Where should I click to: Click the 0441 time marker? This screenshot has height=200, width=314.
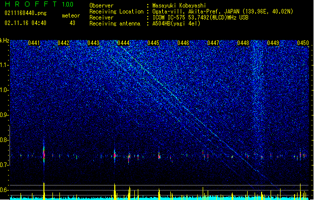33,43
